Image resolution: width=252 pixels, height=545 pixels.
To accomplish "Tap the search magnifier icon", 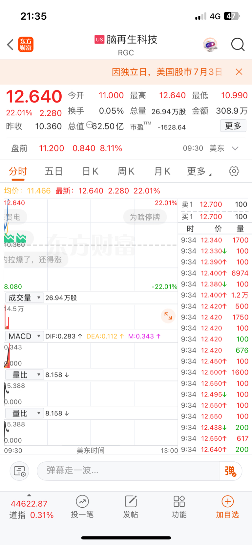I will (238, 45).
